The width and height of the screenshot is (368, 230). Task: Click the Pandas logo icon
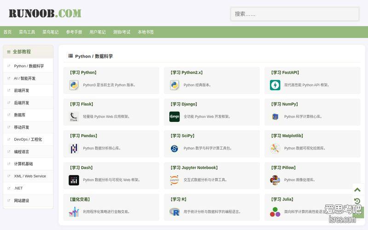(74, 148)
